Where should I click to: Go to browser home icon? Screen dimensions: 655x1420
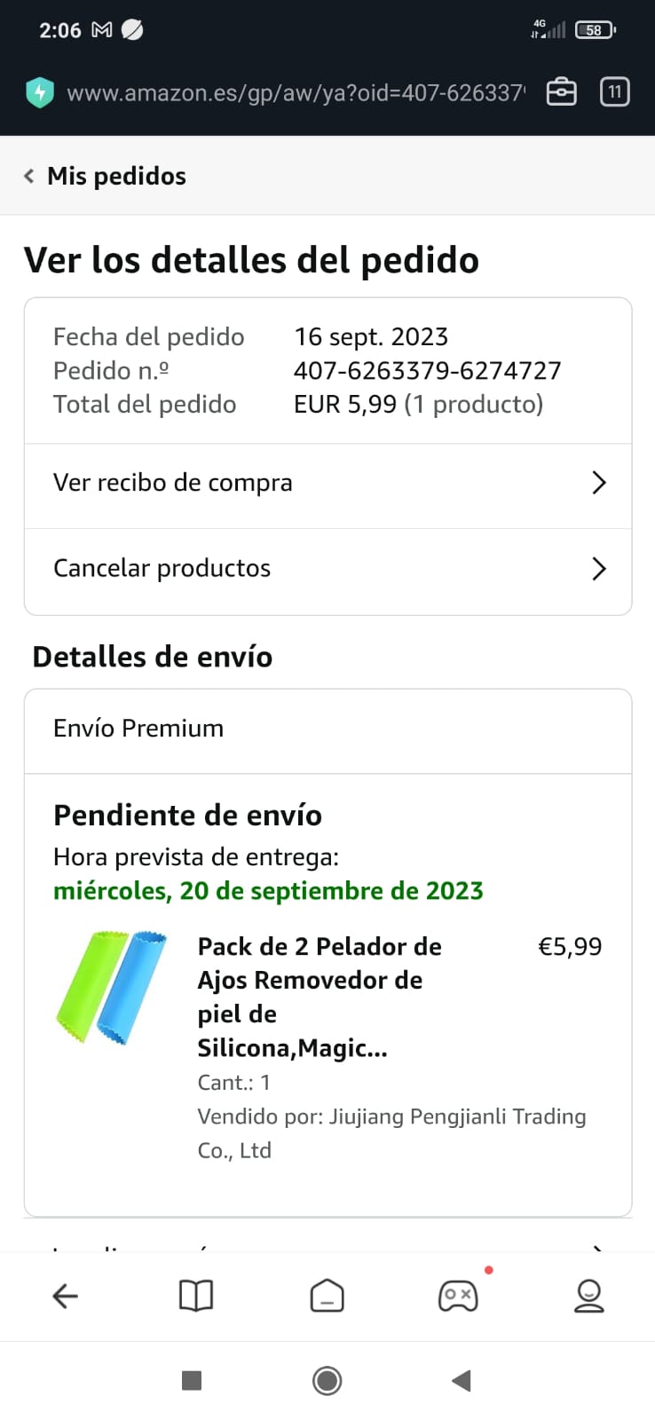(x=327, y=1296)
